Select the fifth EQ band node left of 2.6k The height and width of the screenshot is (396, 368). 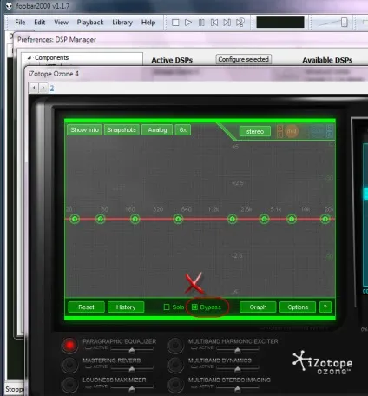click(x=232, y=219)
